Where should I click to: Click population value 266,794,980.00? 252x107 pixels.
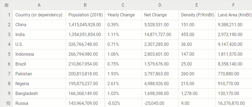pos(85,54)
